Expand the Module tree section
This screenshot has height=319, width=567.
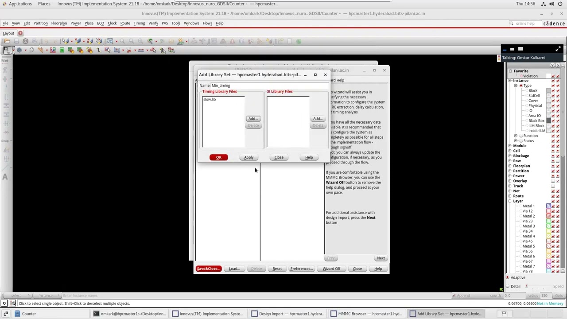[510, 146]
